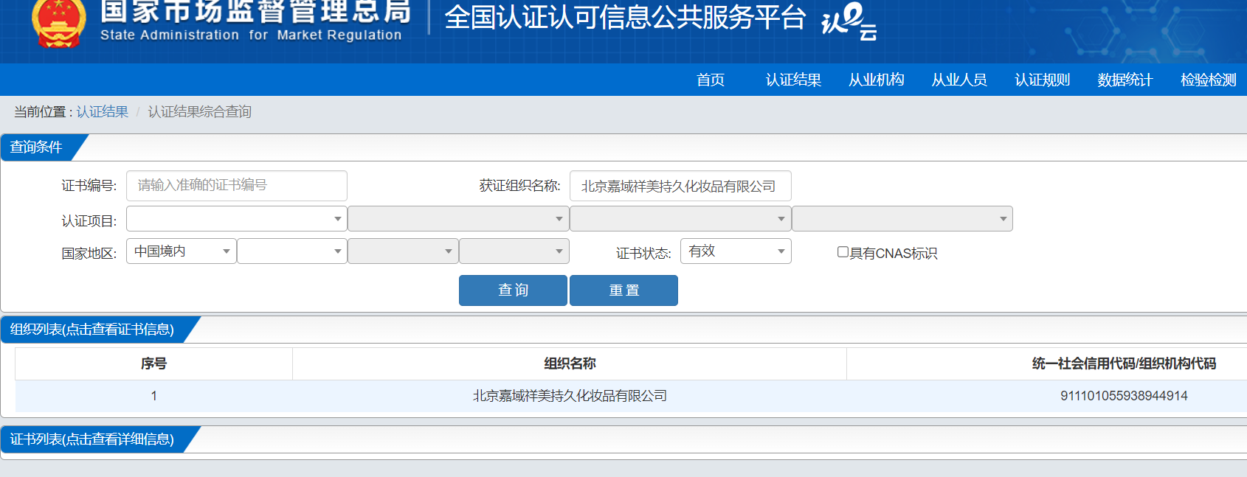Open the 从业人员 navigation item

pos(959,80)
